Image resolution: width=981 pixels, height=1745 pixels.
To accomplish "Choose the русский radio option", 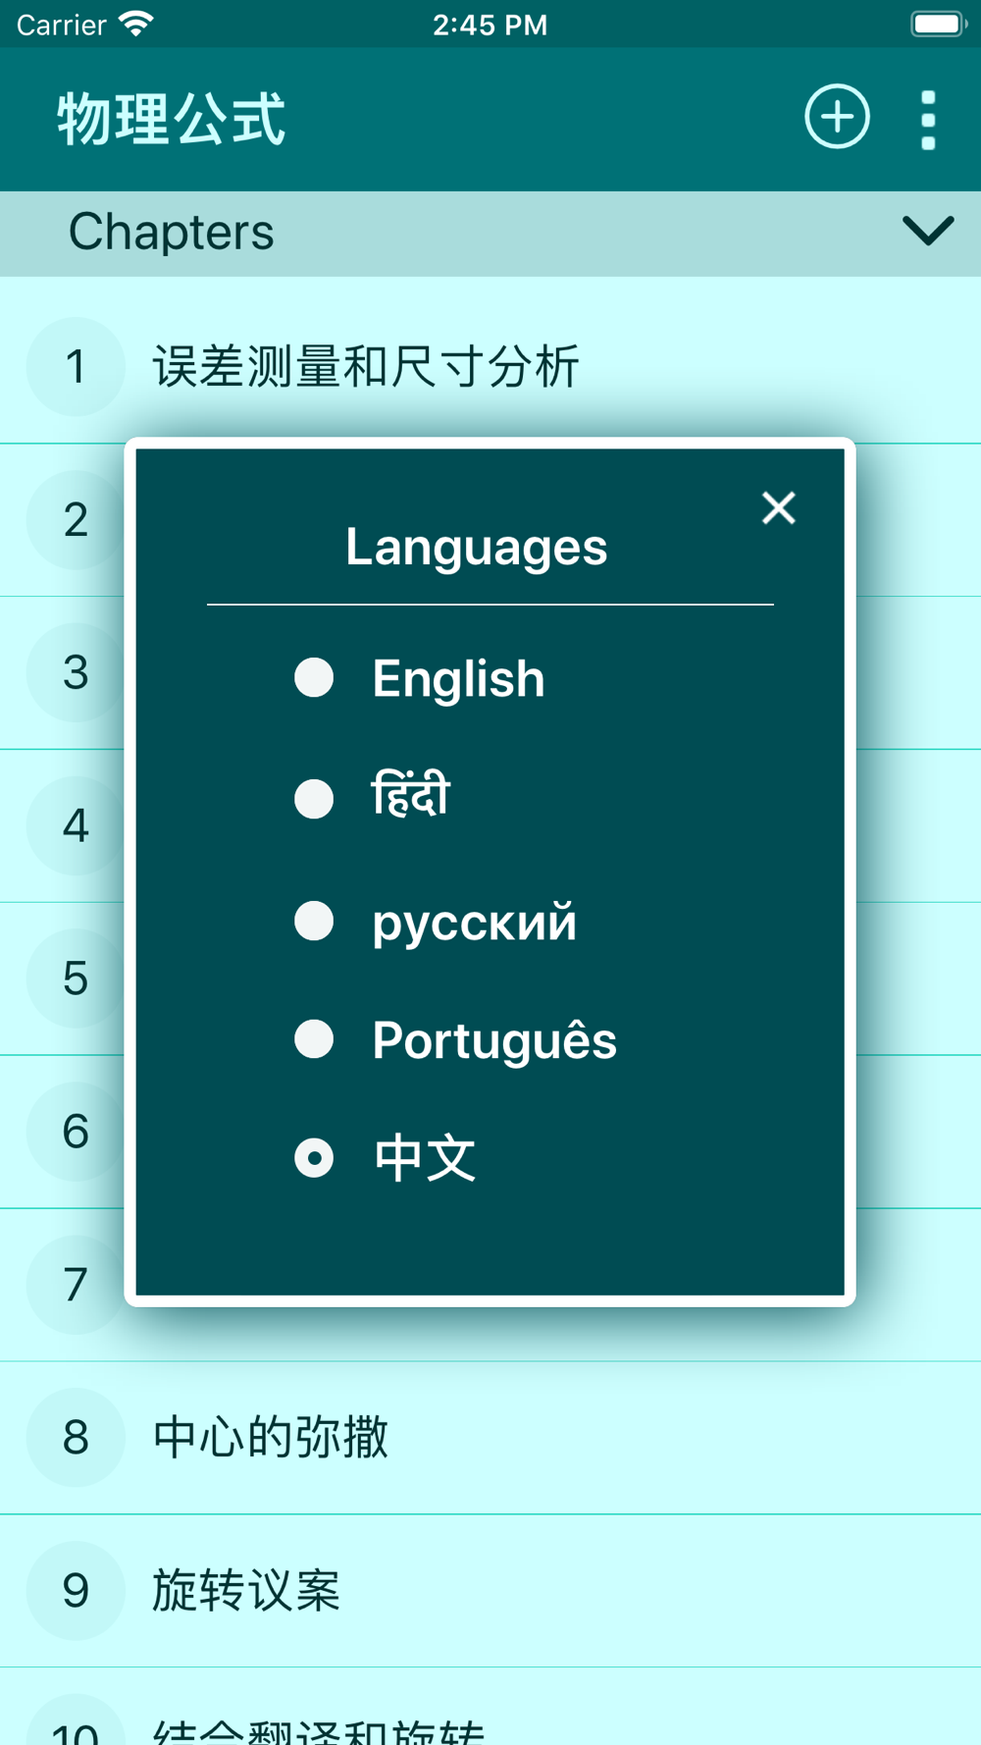I will pos(314,921).
